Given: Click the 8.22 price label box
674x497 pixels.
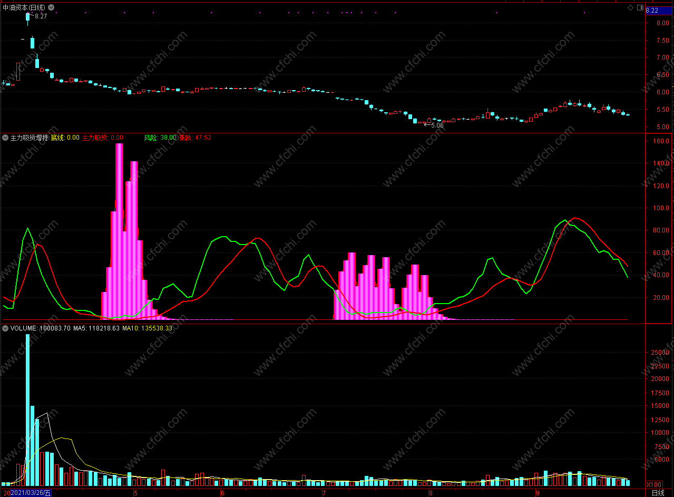Looking at the screenshot, I should tap(659, 11).
